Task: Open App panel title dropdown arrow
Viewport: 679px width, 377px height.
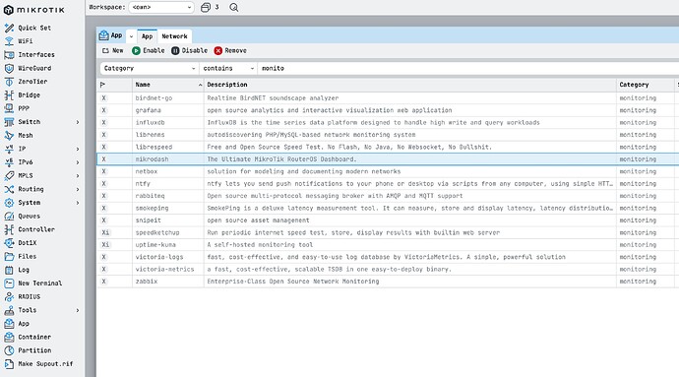Action: (x=131, y=36)
